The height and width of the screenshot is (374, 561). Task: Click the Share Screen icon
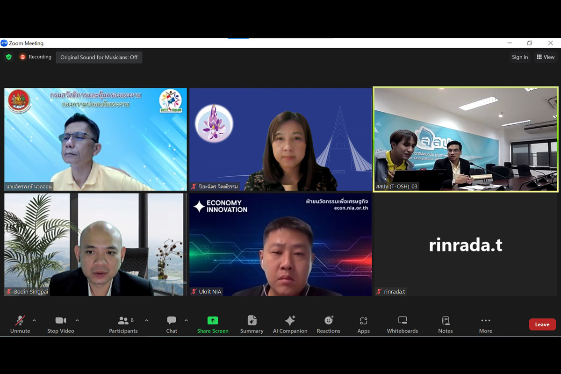coord(213,321)
